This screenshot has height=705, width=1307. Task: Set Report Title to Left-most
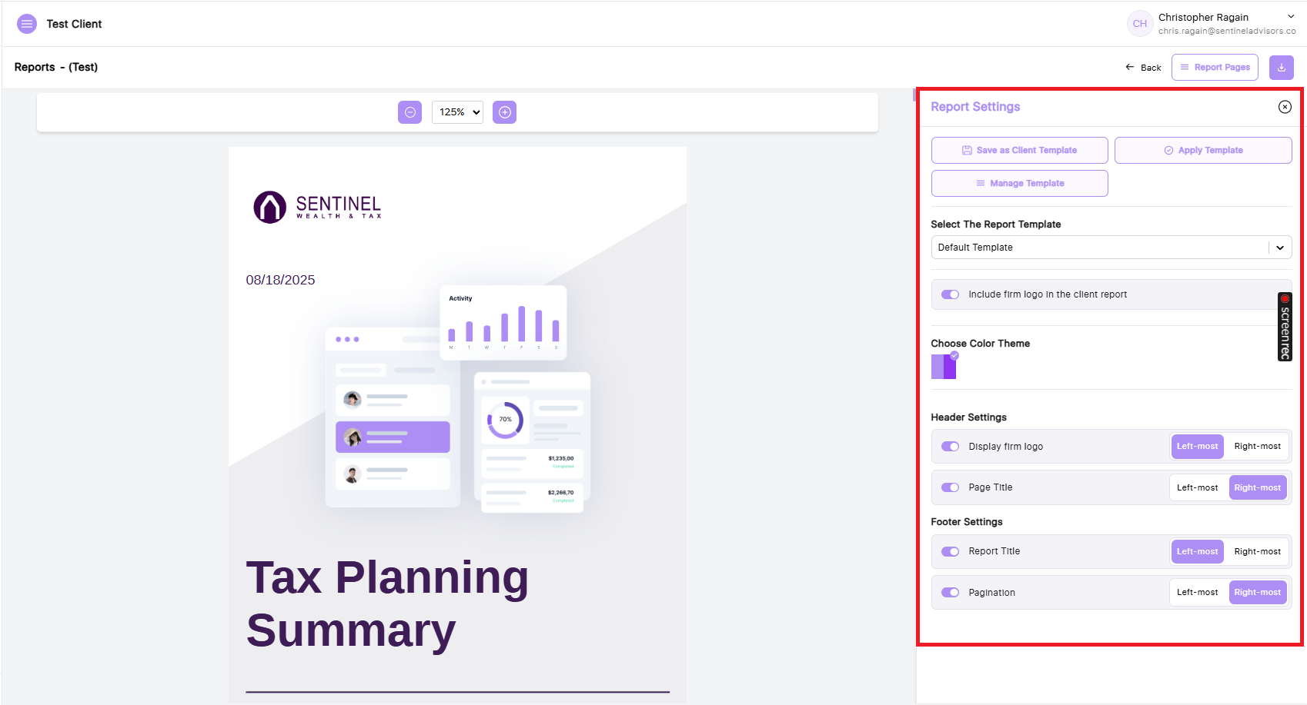coord(1197,551)
